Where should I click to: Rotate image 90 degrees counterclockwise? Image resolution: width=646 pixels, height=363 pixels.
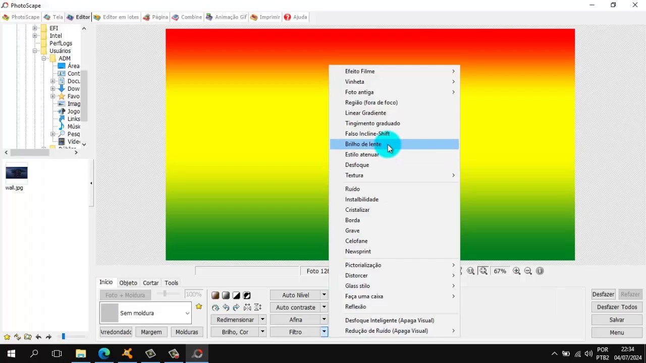tap(226, 308)
